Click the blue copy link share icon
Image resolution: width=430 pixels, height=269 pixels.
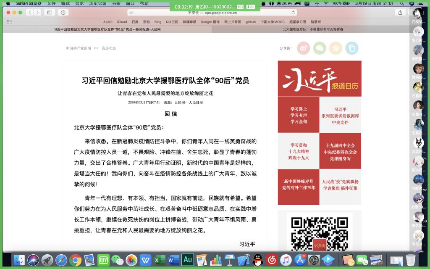click(351, 48)
